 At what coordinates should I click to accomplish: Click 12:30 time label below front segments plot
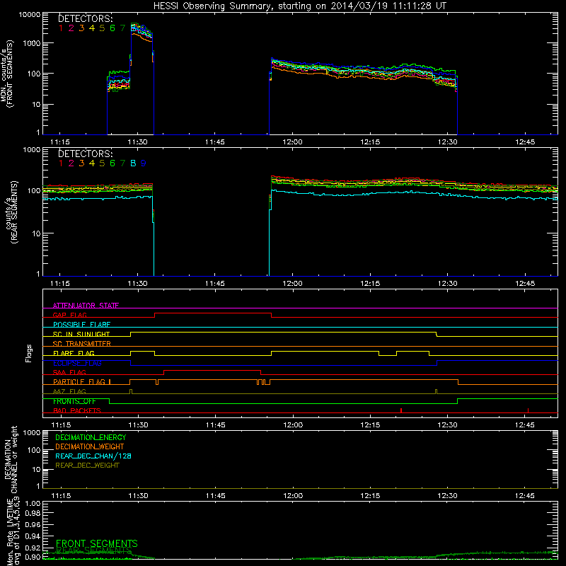click(x=448, y=142)
